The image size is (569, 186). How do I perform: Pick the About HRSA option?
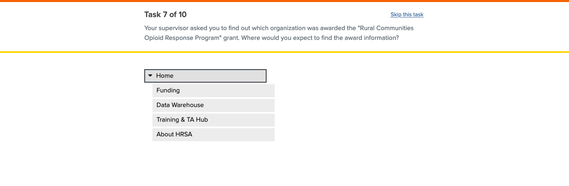213,134
